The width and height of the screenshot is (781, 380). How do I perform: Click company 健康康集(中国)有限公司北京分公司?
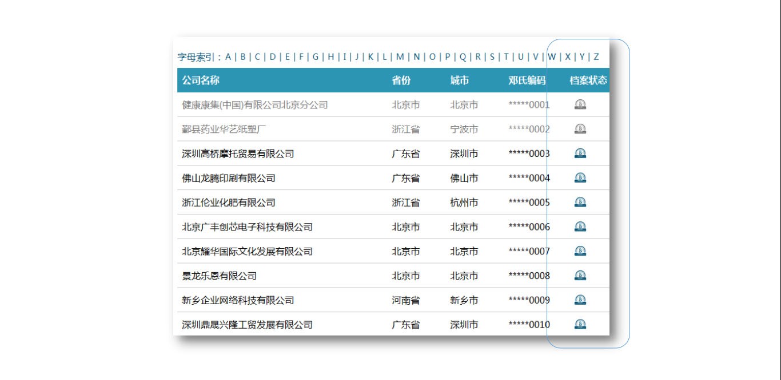pyautogui.click(x=255, y=105)
